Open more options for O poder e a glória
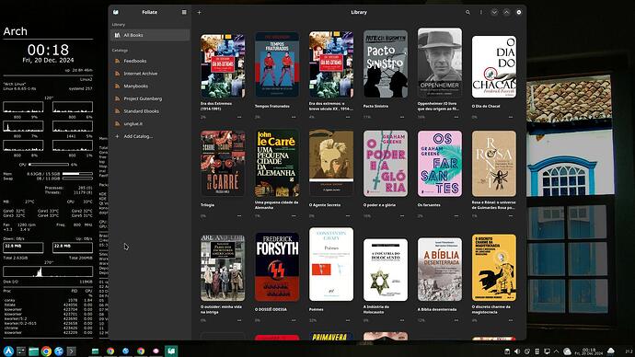 tap(402, 215)
